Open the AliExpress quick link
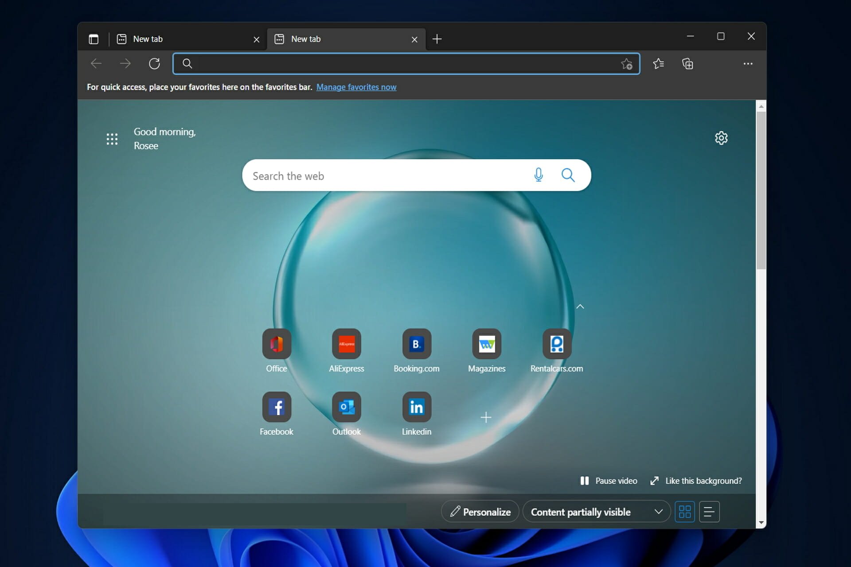The width and height of the screenshot is (851, 567). pos(347,351)
